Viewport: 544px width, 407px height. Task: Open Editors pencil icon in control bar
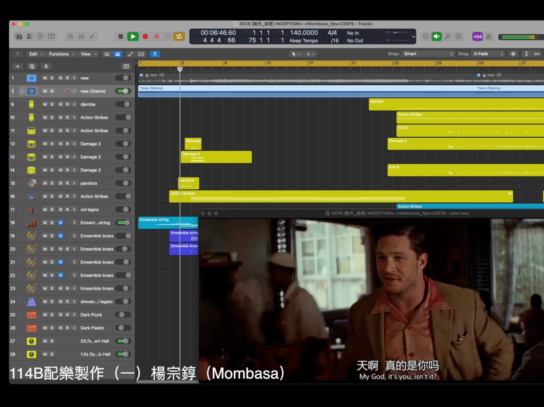(92, 36)
